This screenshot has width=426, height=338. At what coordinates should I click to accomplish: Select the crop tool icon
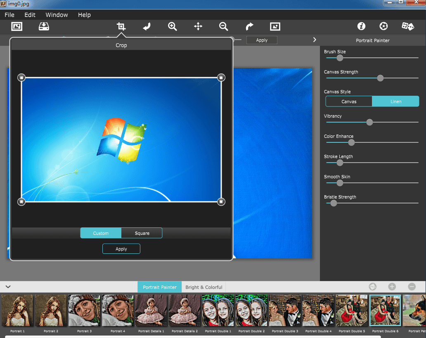121,26
